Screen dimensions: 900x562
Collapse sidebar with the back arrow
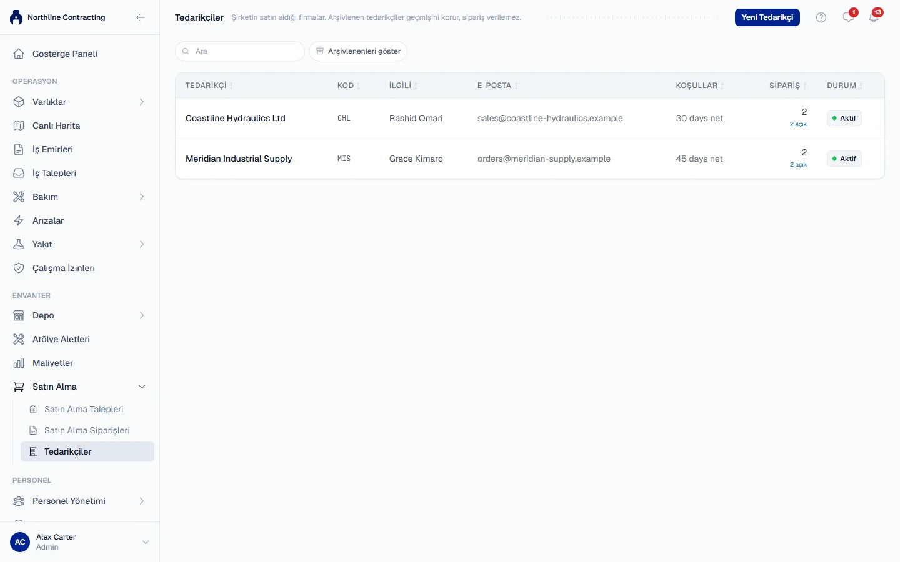coord(141,17)
